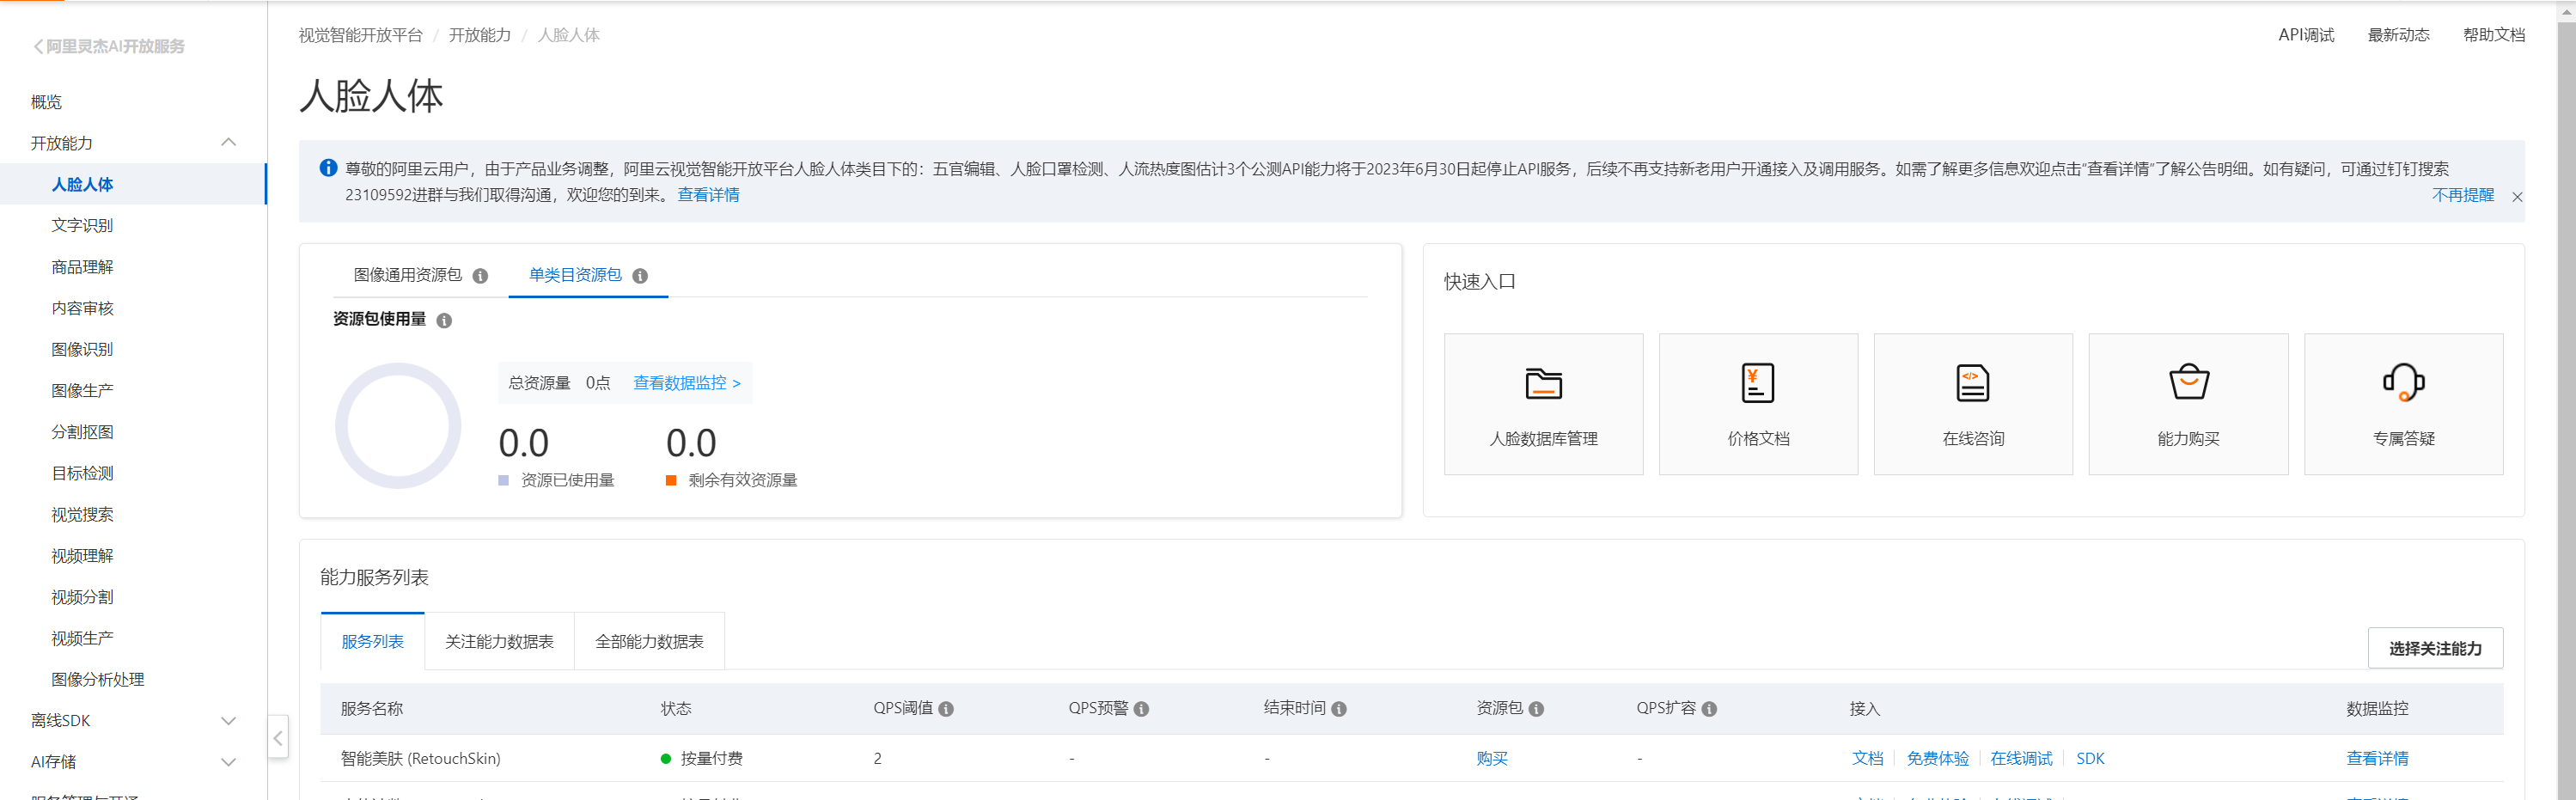The height and width of the screenshot is (800, 2576).
Task: Click 不再提醒 in the announcement
Action: pyautogui.click(x=2462, y=195)
